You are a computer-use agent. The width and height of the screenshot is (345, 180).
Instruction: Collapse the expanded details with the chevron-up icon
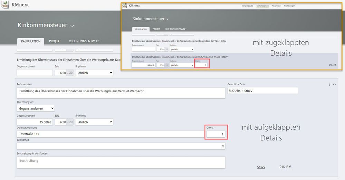coord(334,84)
